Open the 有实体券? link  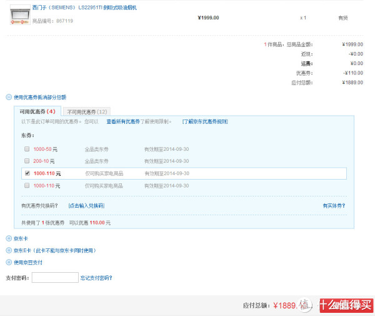pos(334,206)
